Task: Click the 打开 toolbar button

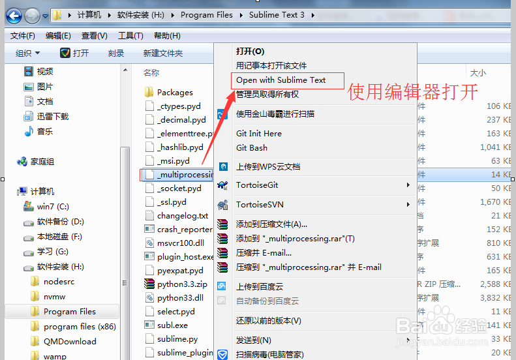Action: 75,53
